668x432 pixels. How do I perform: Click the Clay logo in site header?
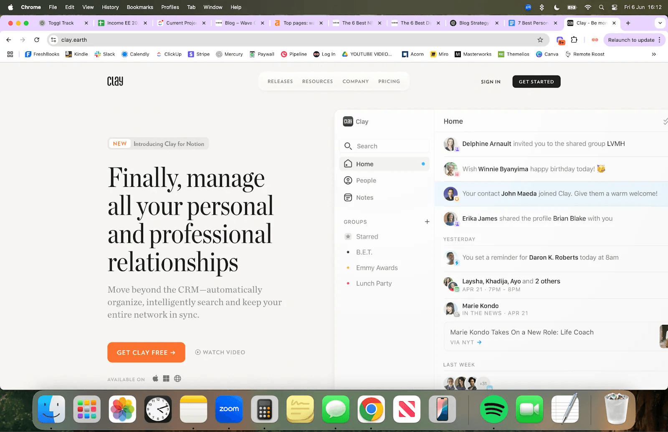pos(115,81)
